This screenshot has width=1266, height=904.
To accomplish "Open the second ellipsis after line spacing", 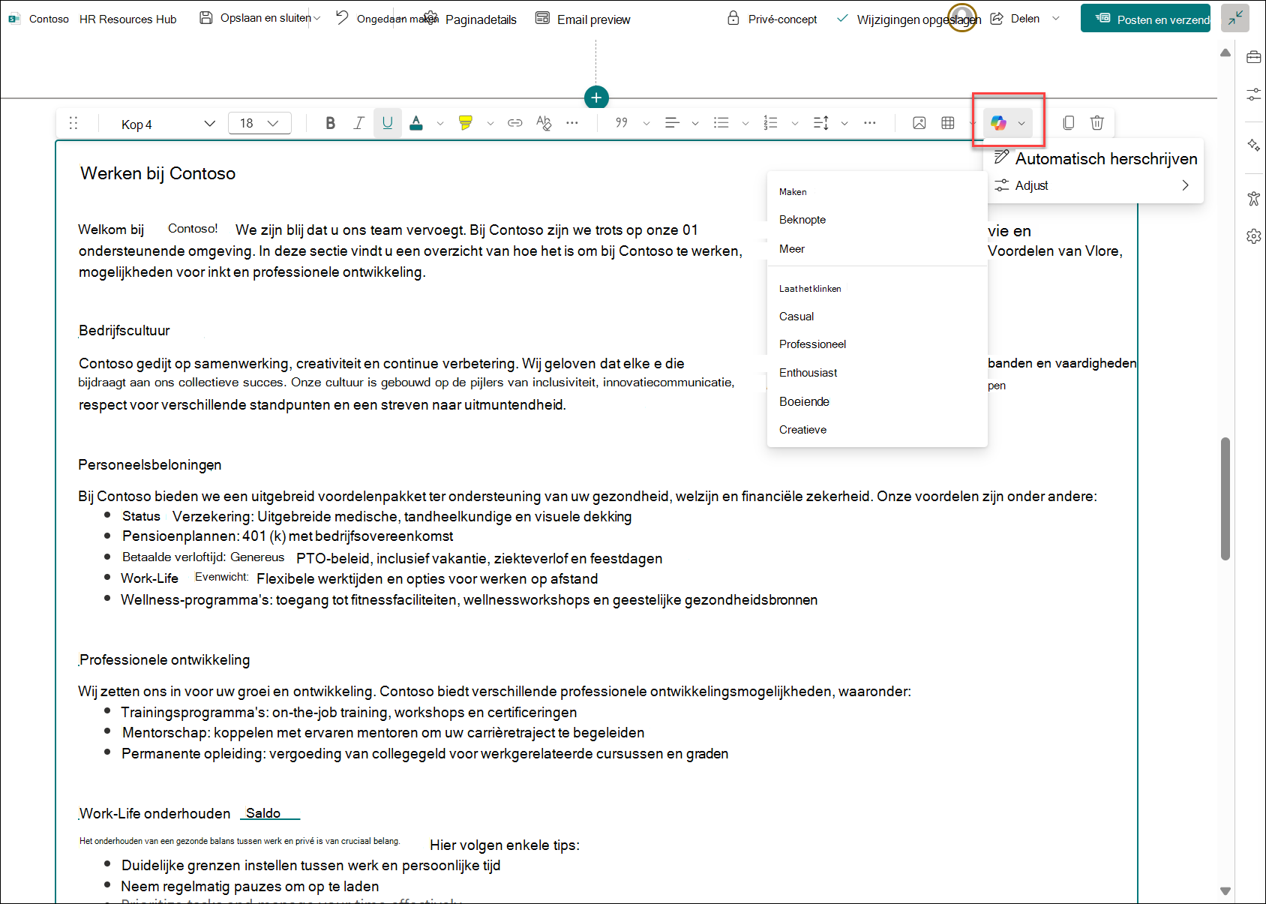I will (x=870, y=123).
